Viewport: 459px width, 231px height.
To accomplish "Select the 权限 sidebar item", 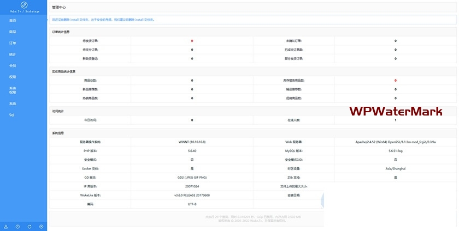I will click(x=13, y=77).
